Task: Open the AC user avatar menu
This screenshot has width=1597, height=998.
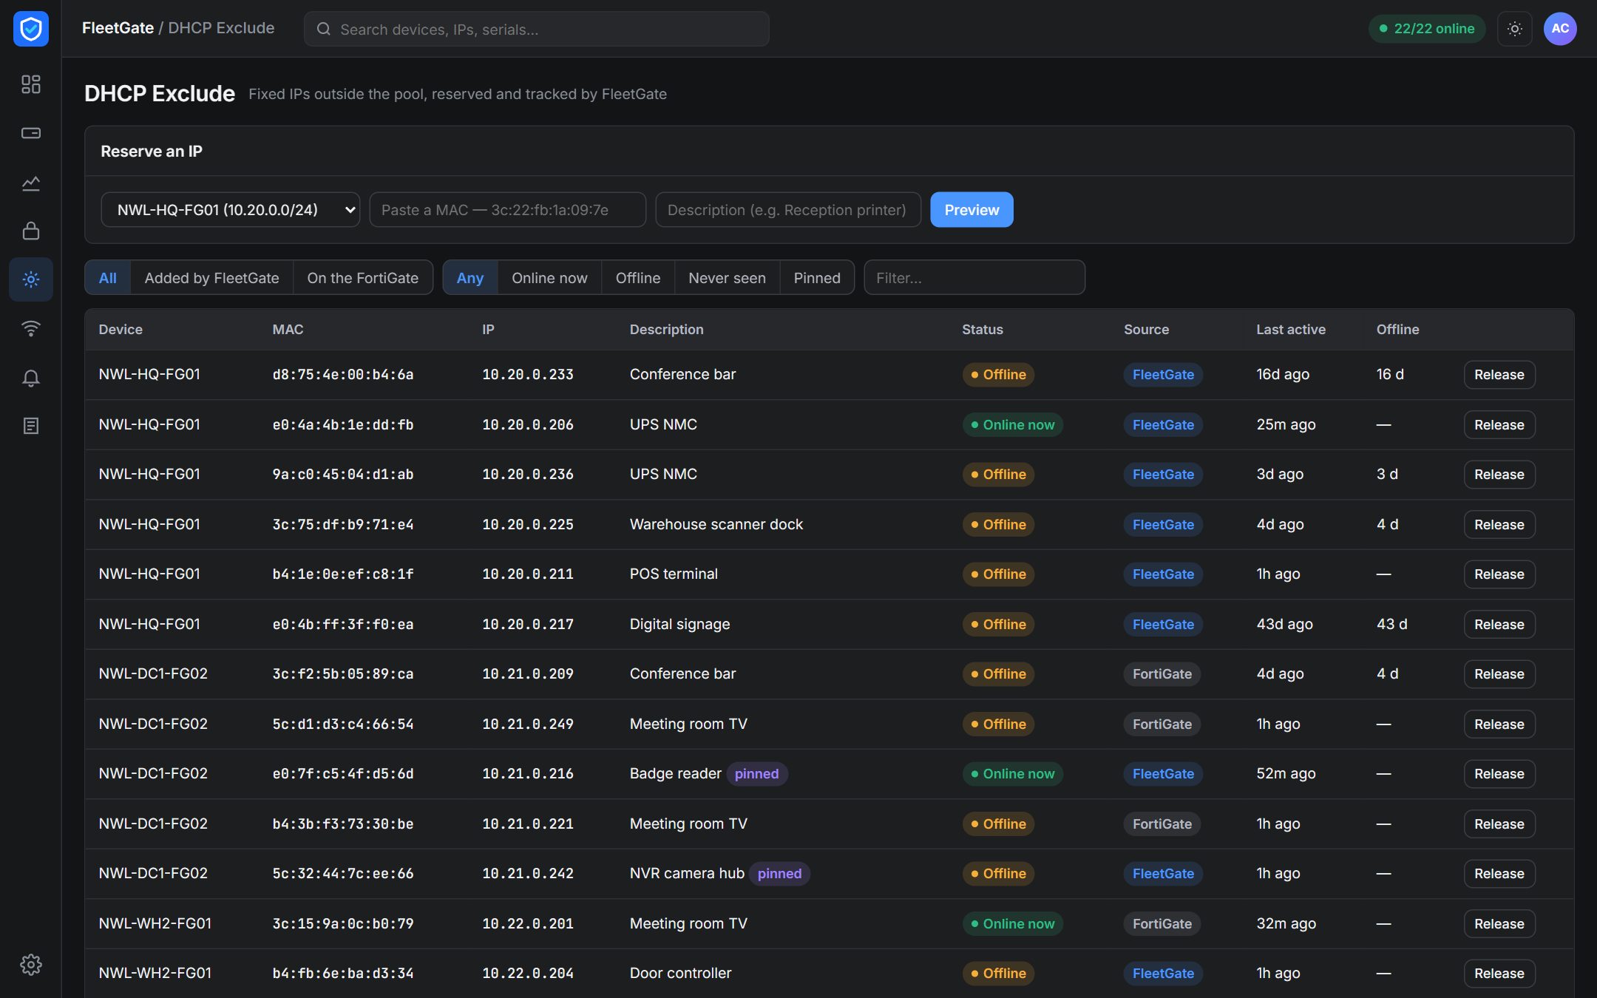Action: pos(1560,29)
